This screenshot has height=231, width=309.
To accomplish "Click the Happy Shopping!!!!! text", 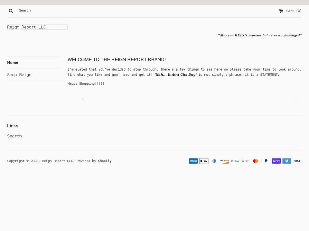I will pos(86,83).
